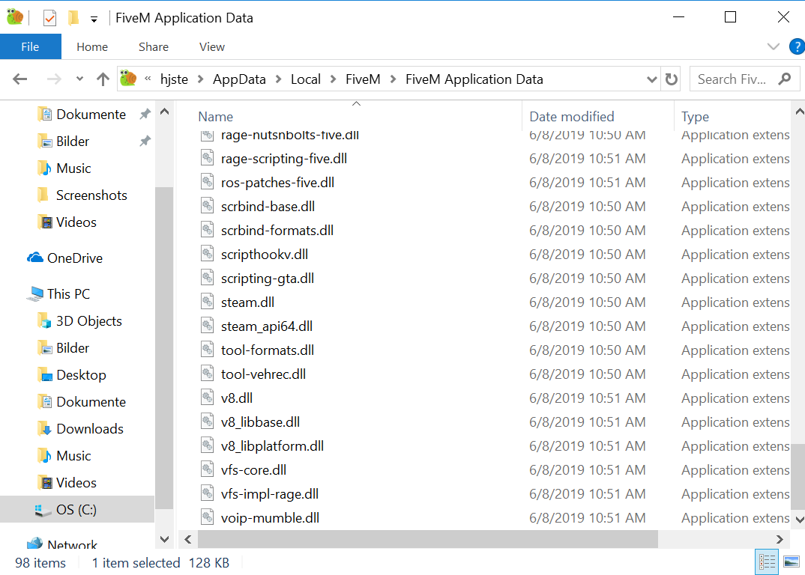Select v8_libplatform.dll file icon
Viewport: 805px width, 575px height.
click(x=208, y=445)
